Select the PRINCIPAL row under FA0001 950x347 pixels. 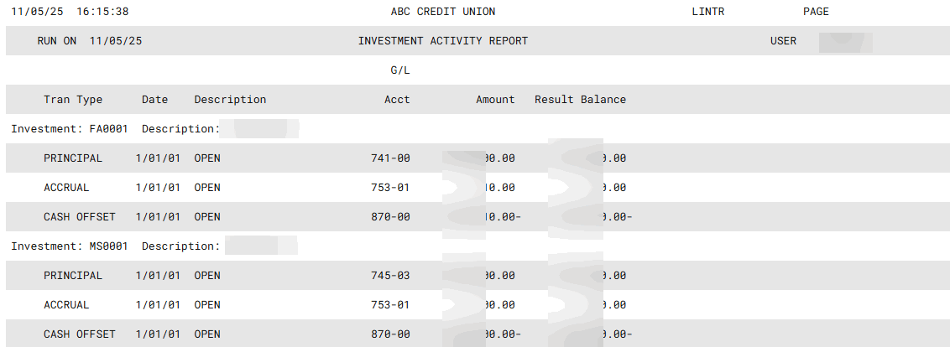pos(73,158)
